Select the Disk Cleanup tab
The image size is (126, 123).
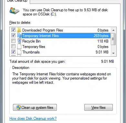pyautogui.click(x=17, y=1)
